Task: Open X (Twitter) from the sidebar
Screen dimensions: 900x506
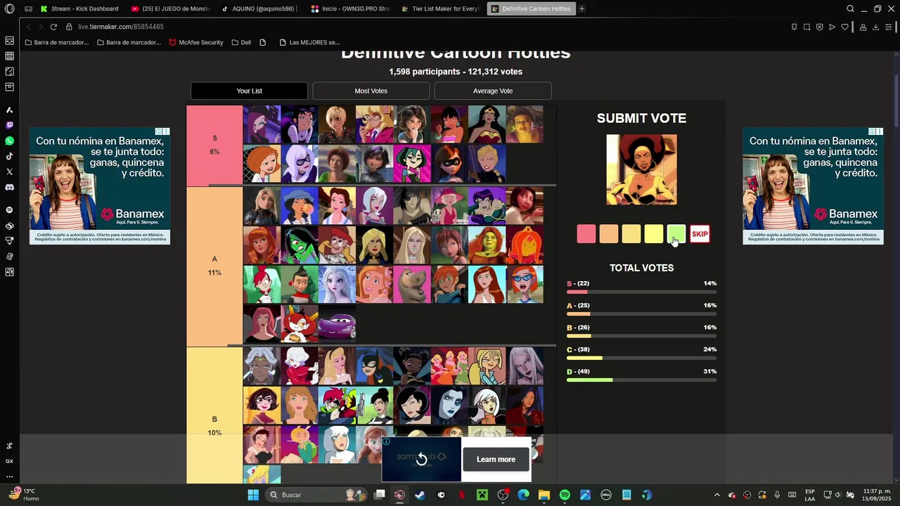Action: tap(9, 171)
